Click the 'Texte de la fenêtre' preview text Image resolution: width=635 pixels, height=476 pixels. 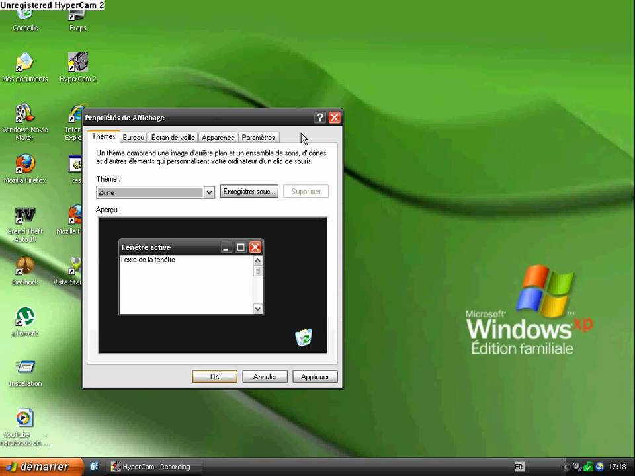[148, 259]
